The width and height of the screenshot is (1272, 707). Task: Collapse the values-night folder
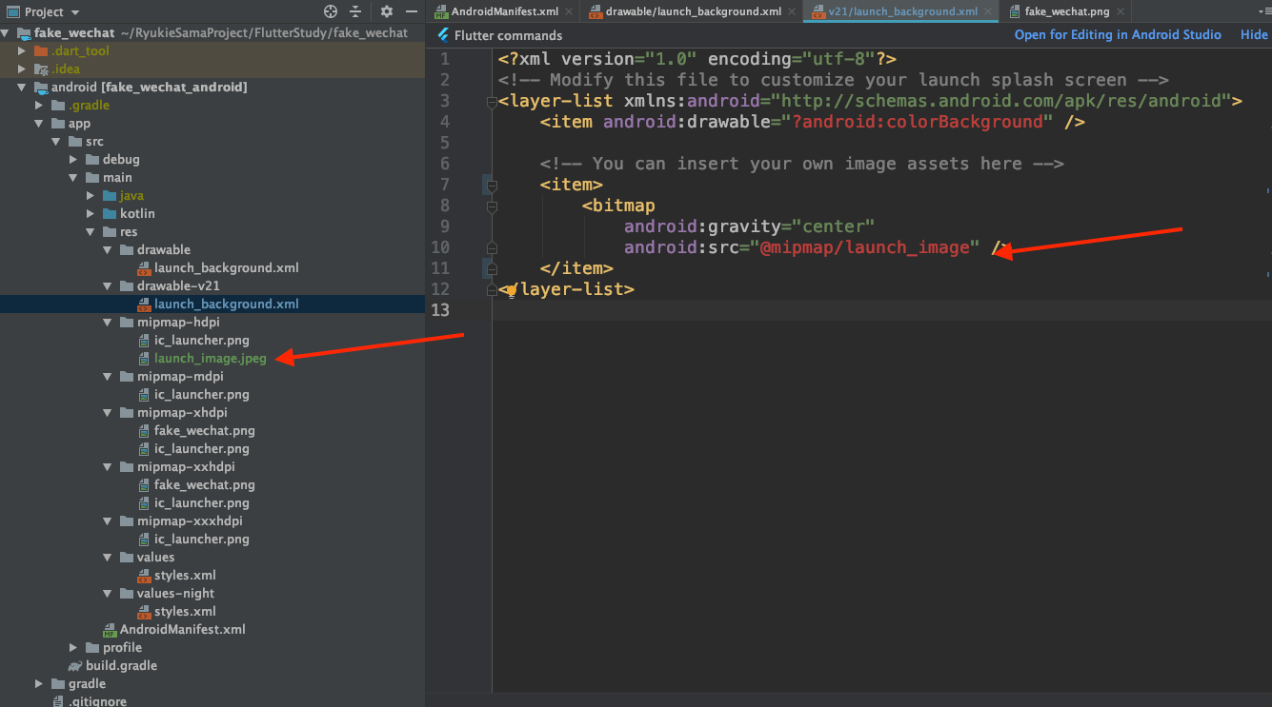108,593
